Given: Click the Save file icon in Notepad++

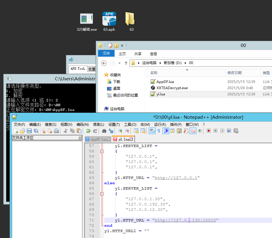Looking at the screenshot, I should (x=29, y=131).
